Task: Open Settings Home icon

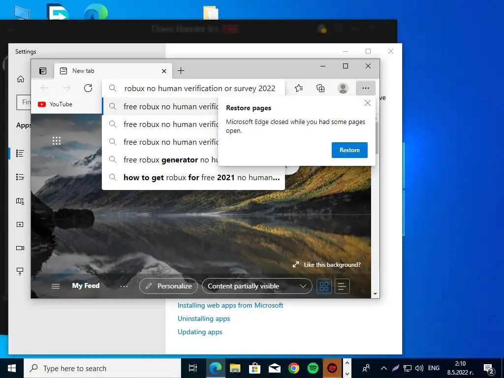Action: click(x=21, y=79)
